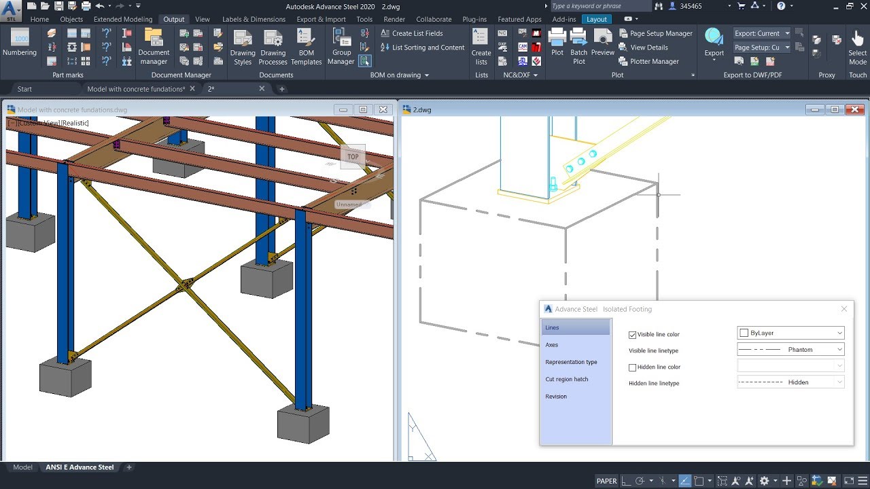Click the NC file icon in NC&DXF panel
Viewport: 870px width, 489px height.
point(503,33)
